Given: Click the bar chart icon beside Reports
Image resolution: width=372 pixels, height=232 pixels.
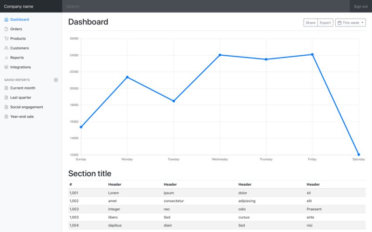Looking at the screenshot, I should pyautogui.click(x=7, y=58).
